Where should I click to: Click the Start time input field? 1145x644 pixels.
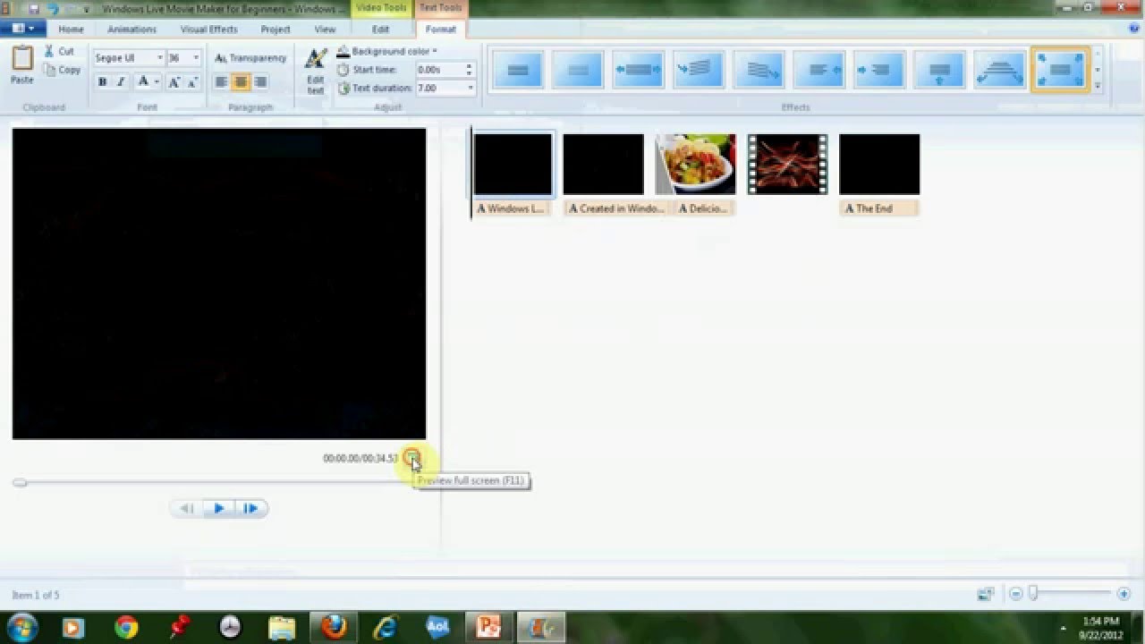pos(438,69)
